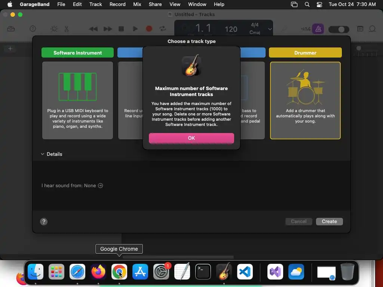Open the Help menu
Screen dimensions: 383x287
click(x=219, y=4)
